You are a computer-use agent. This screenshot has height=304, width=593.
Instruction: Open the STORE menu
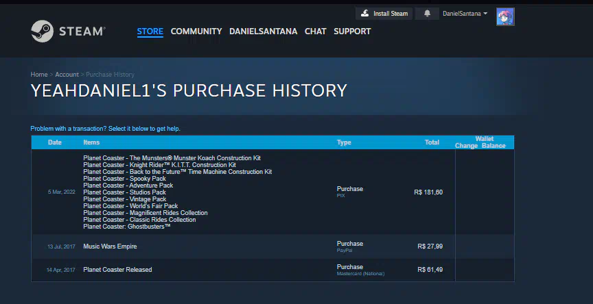(x=150, y=31)
